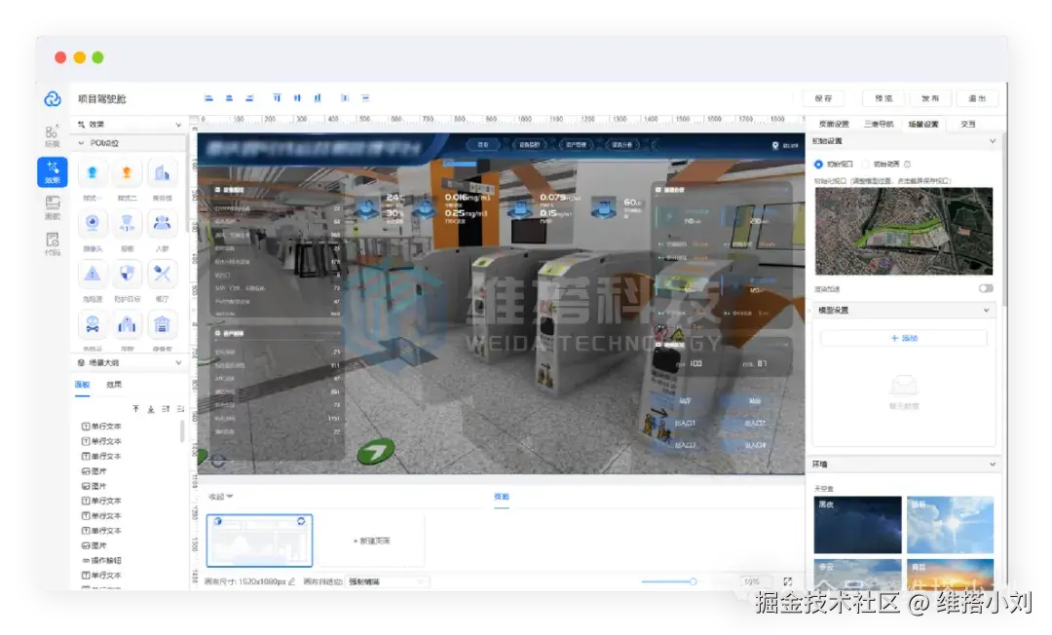Pick the 危险源 warning triangle POI icon

(x=93, y=274)
